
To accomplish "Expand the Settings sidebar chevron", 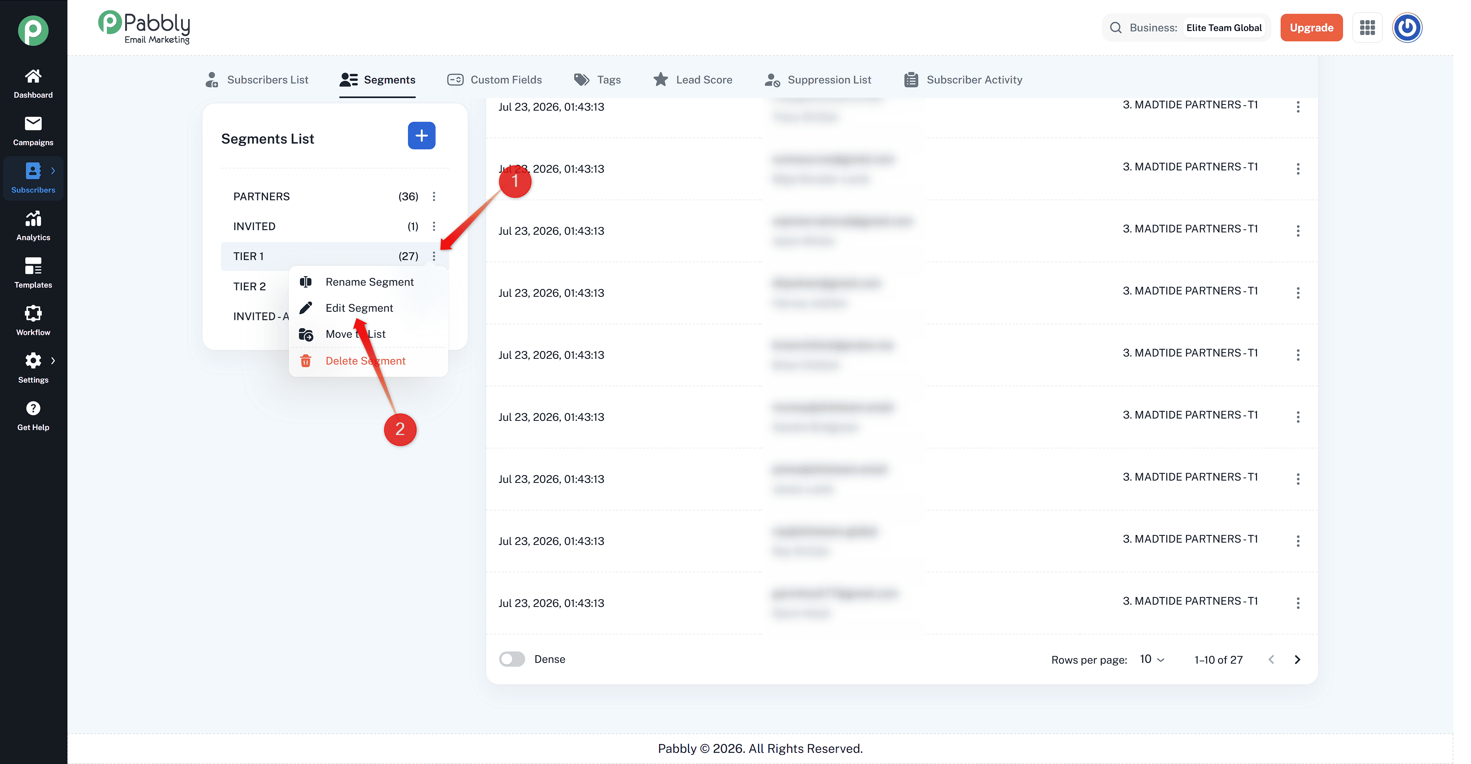I will pos(53,360).
